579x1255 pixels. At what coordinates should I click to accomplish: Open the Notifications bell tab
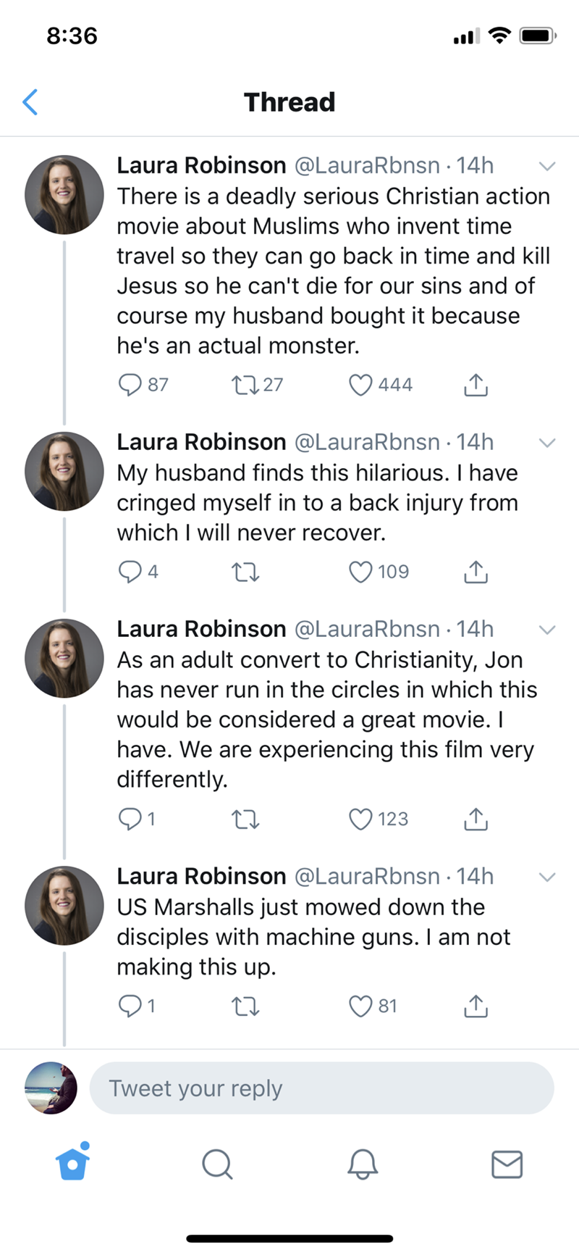point(362,1164)
